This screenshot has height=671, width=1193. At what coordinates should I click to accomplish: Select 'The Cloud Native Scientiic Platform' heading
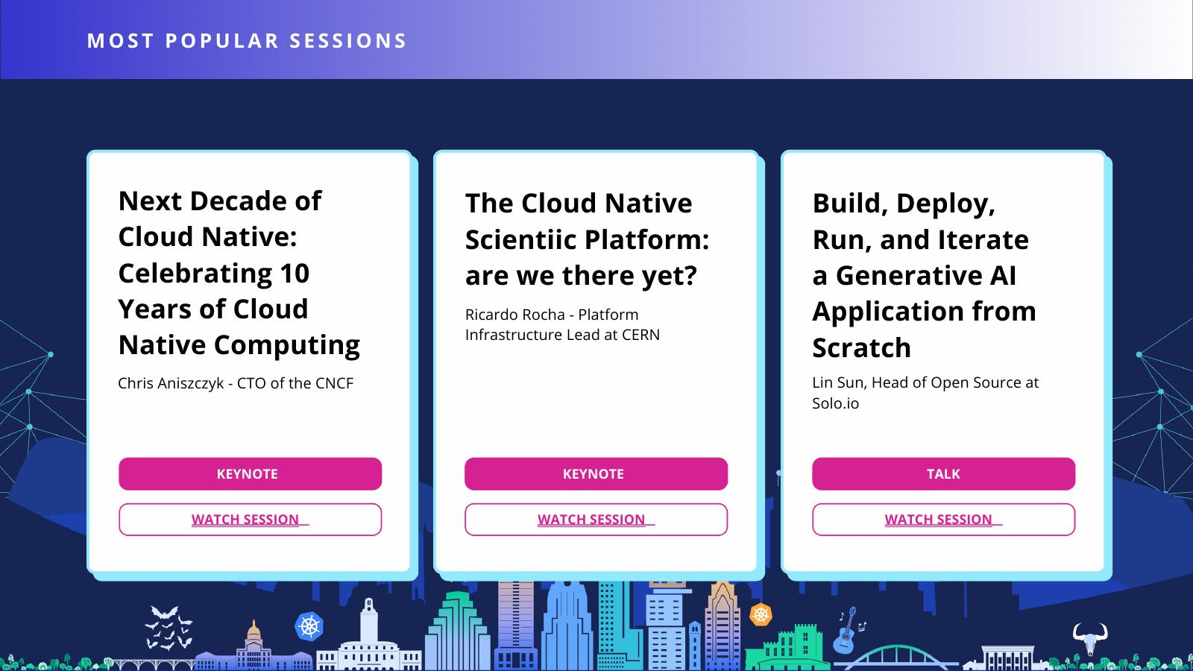[588, 239]
